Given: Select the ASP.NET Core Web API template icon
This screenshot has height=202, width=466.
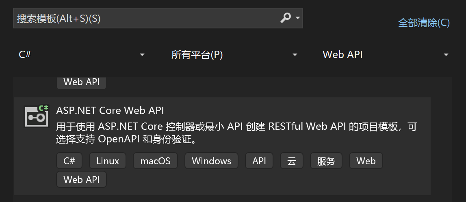Looking at the screenshot, I should click(36, 116).
